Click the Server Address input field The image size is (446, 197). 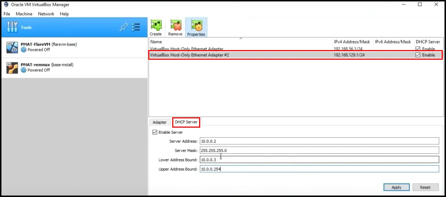319,141
